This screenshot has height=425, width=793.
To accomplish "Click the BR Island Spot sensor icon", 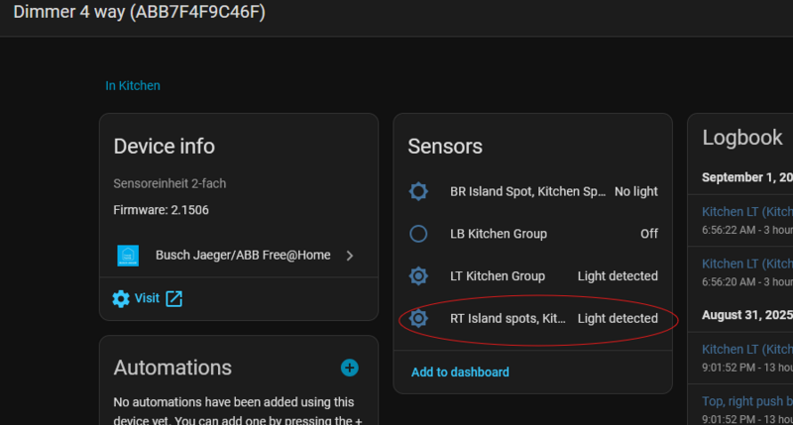I will (418, 191).
